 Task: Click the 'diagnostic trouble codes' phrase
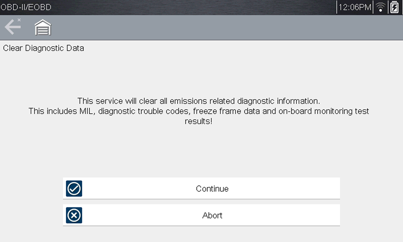coord(144,111)
